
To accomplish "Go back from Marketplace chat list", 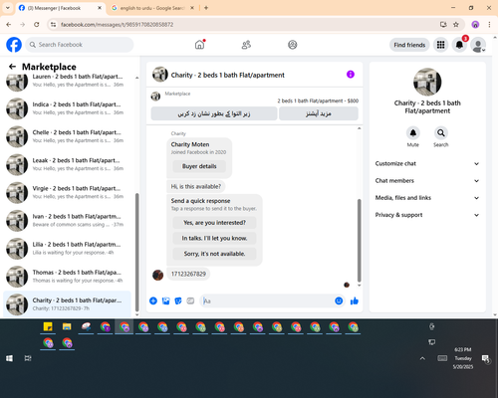I will click(x=12, y=67).
